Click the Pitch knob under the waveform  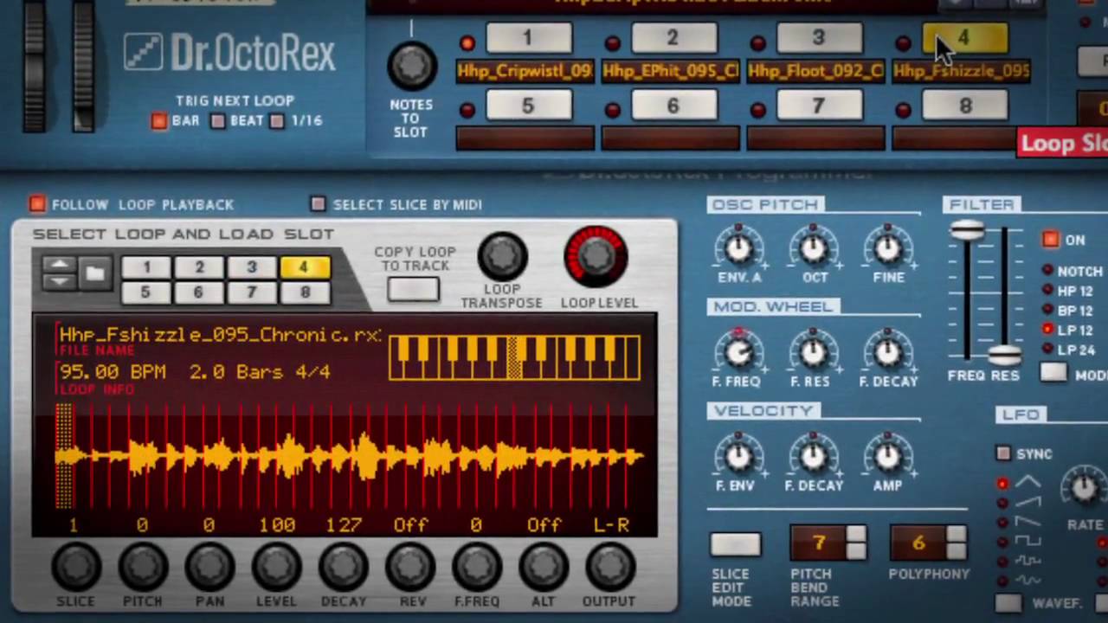tap(143, 567)
